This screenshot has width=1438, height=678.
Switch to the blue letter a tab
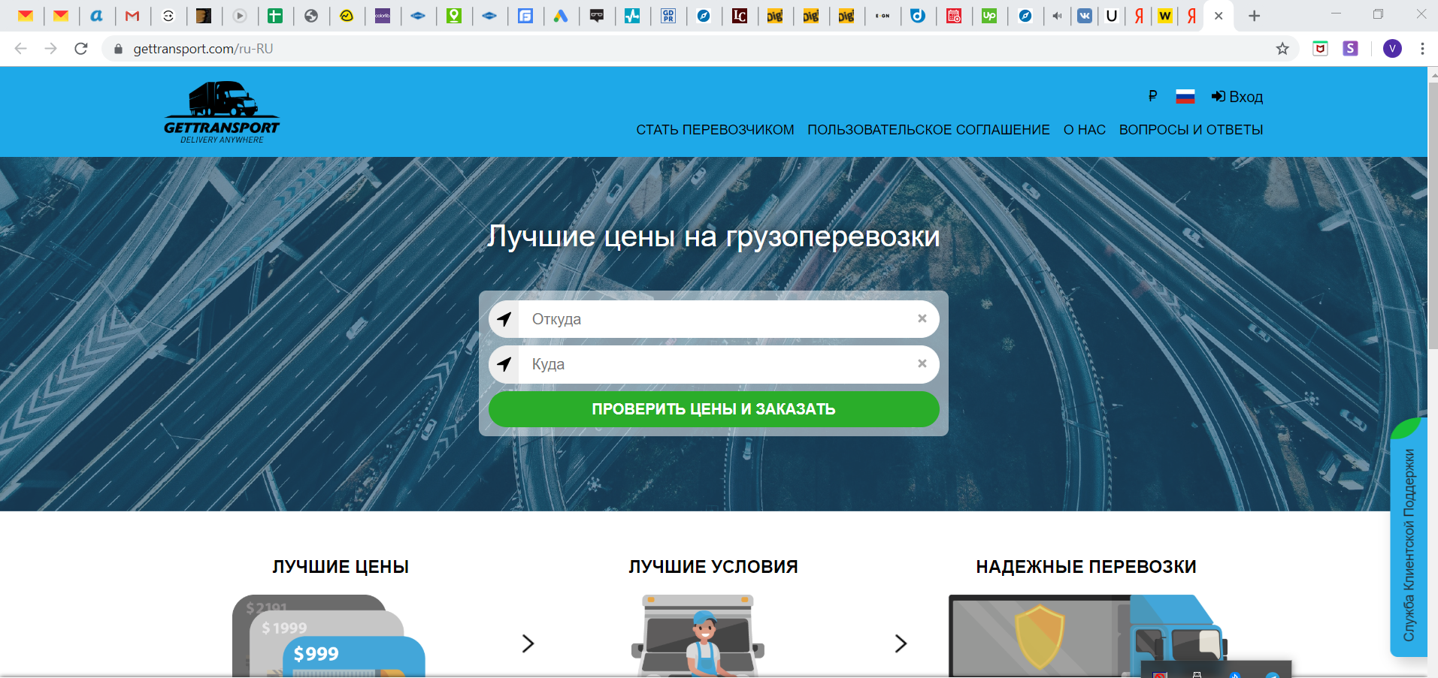tap(97, 16)
